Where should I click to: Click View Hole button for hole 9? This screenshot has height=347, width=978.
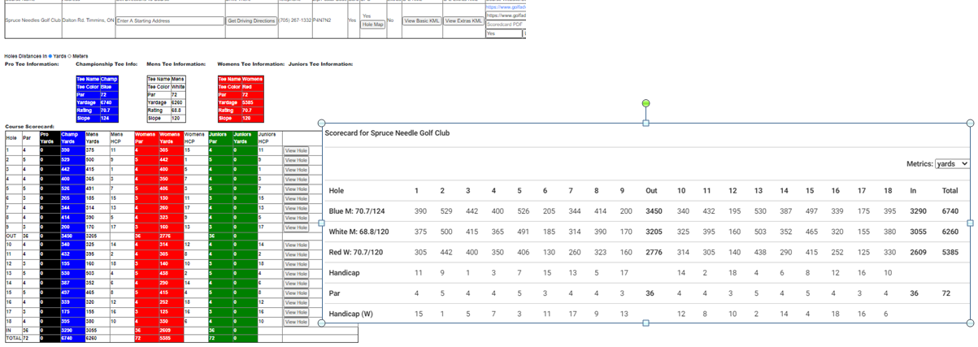point(296,227)
